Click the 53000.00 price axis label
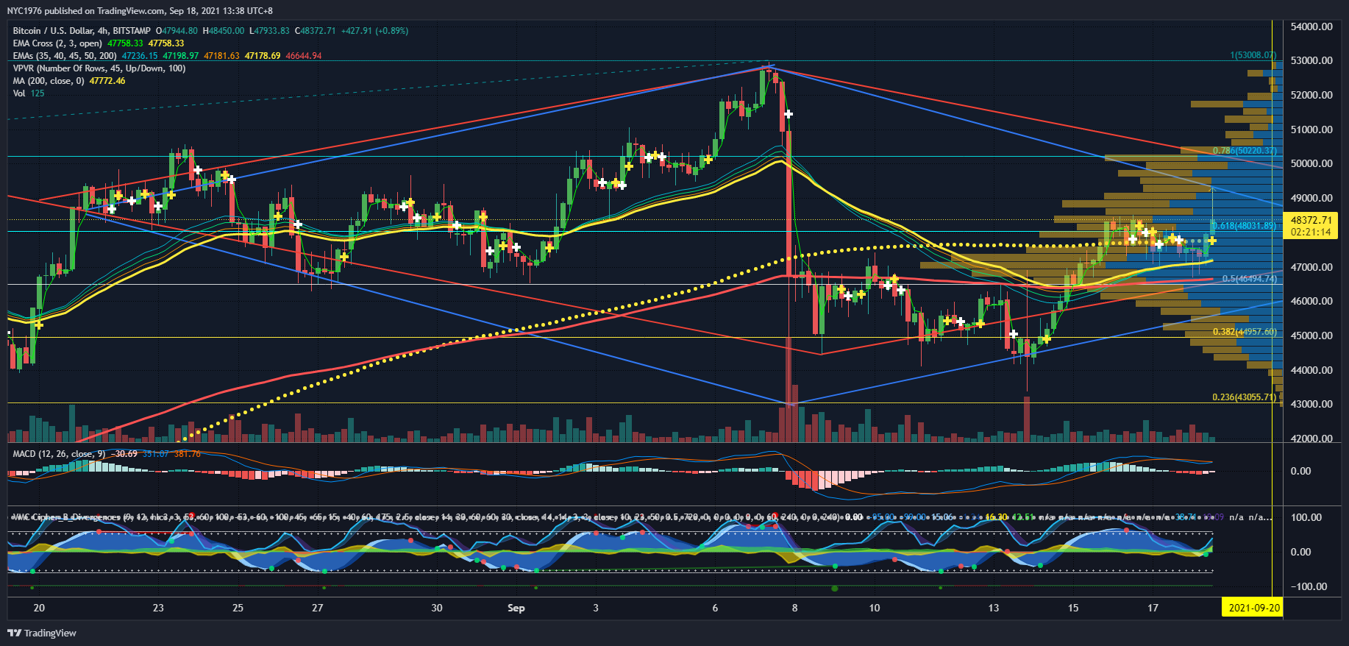Viewport: 1349px width, 646px height. pos(1311,60)
